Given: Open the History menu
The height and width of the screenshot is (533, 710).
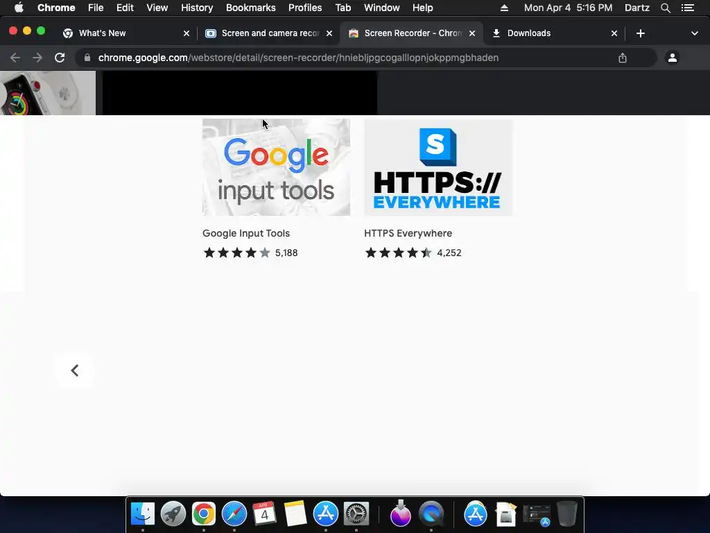Looking at the screenshot, I should pyautogui.click(x=197, y=8).
